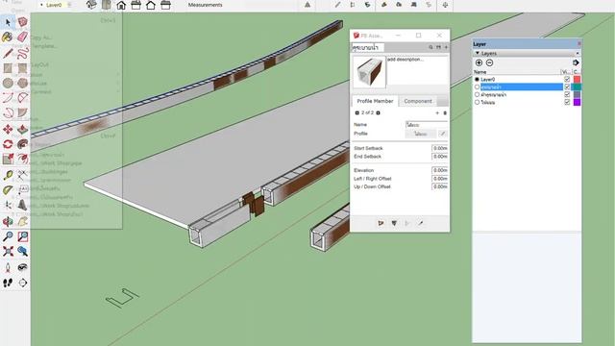Switch to Front view house icon
This screenshot has height=346, width=615.
[x=121, y=5]
